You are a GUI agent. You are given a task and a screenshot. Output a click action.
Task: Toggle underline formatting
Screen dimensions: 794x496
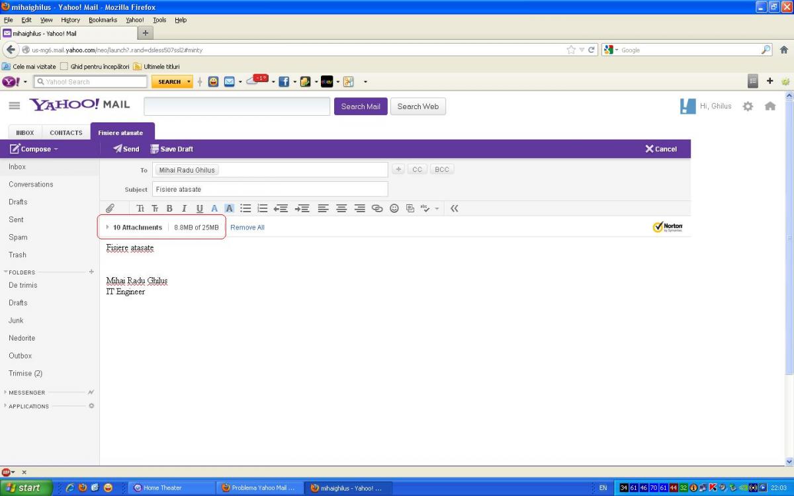199,208
